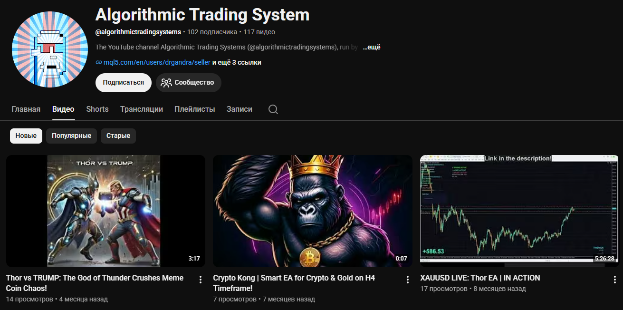The height and width of the screenshot is (310, 623).
Task: Switch to the Shorts tab
Action: tap(97, 109)
